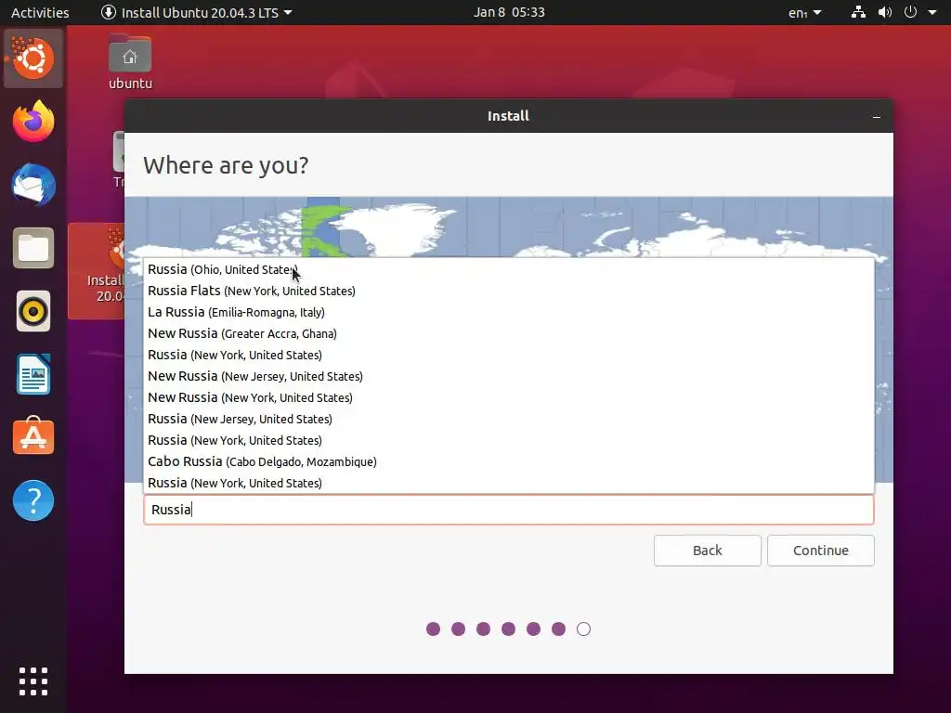The width and height of the screenshot is (951, 713).
Task: Select Russia (New Jersey, United States)
Action: [x=509, y=419]
